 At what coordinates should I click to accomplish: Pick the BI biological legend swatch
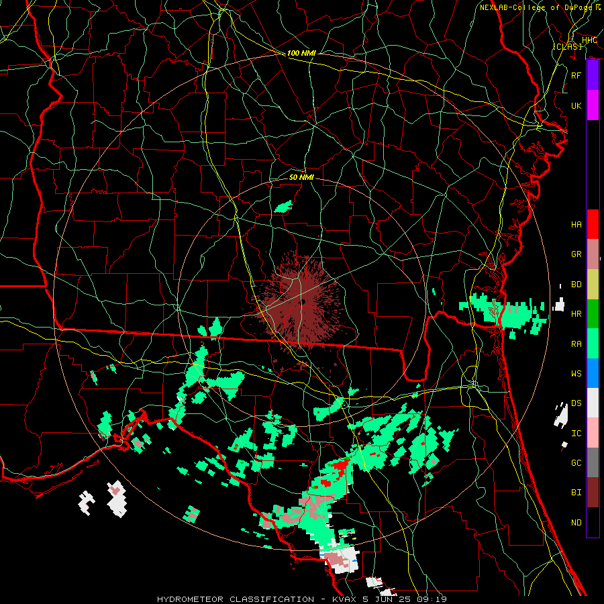(x=593, y=493)
